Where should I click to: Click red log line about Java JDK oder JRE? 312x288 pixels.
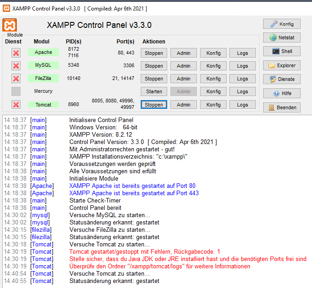(188, 259)
